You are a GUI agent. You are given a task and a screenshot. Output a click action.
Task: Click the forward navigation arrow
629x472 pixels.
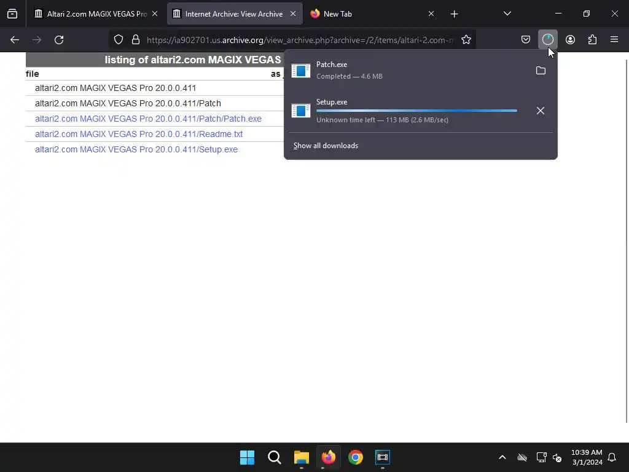37,40
